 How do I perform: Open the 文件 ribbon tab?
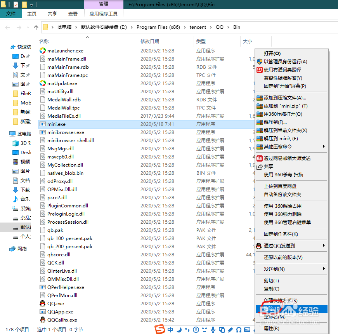coord(11,14)
